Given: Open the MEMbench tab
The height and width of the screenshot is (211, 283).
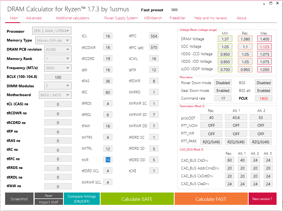Looking at the screenshot, I should [153, 18].
